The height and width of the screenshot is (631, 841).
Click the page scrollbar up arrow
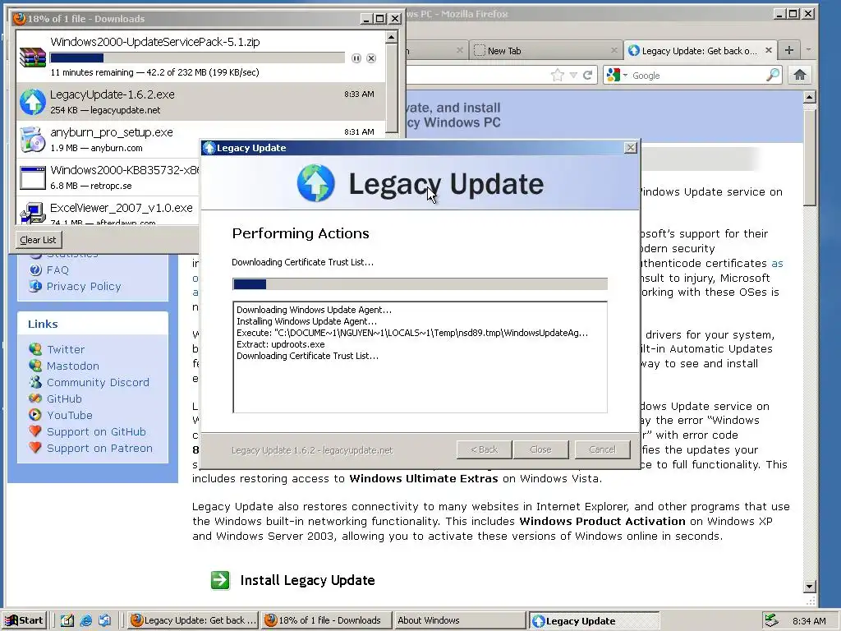[809, 97]
